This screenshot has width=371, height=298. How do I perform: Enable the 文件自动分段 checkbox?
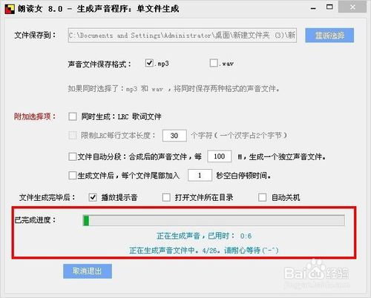(x=73, y=156)
